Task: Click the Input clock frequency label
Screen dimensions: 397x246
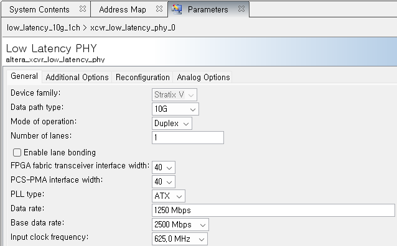Action: click(49, 237)
